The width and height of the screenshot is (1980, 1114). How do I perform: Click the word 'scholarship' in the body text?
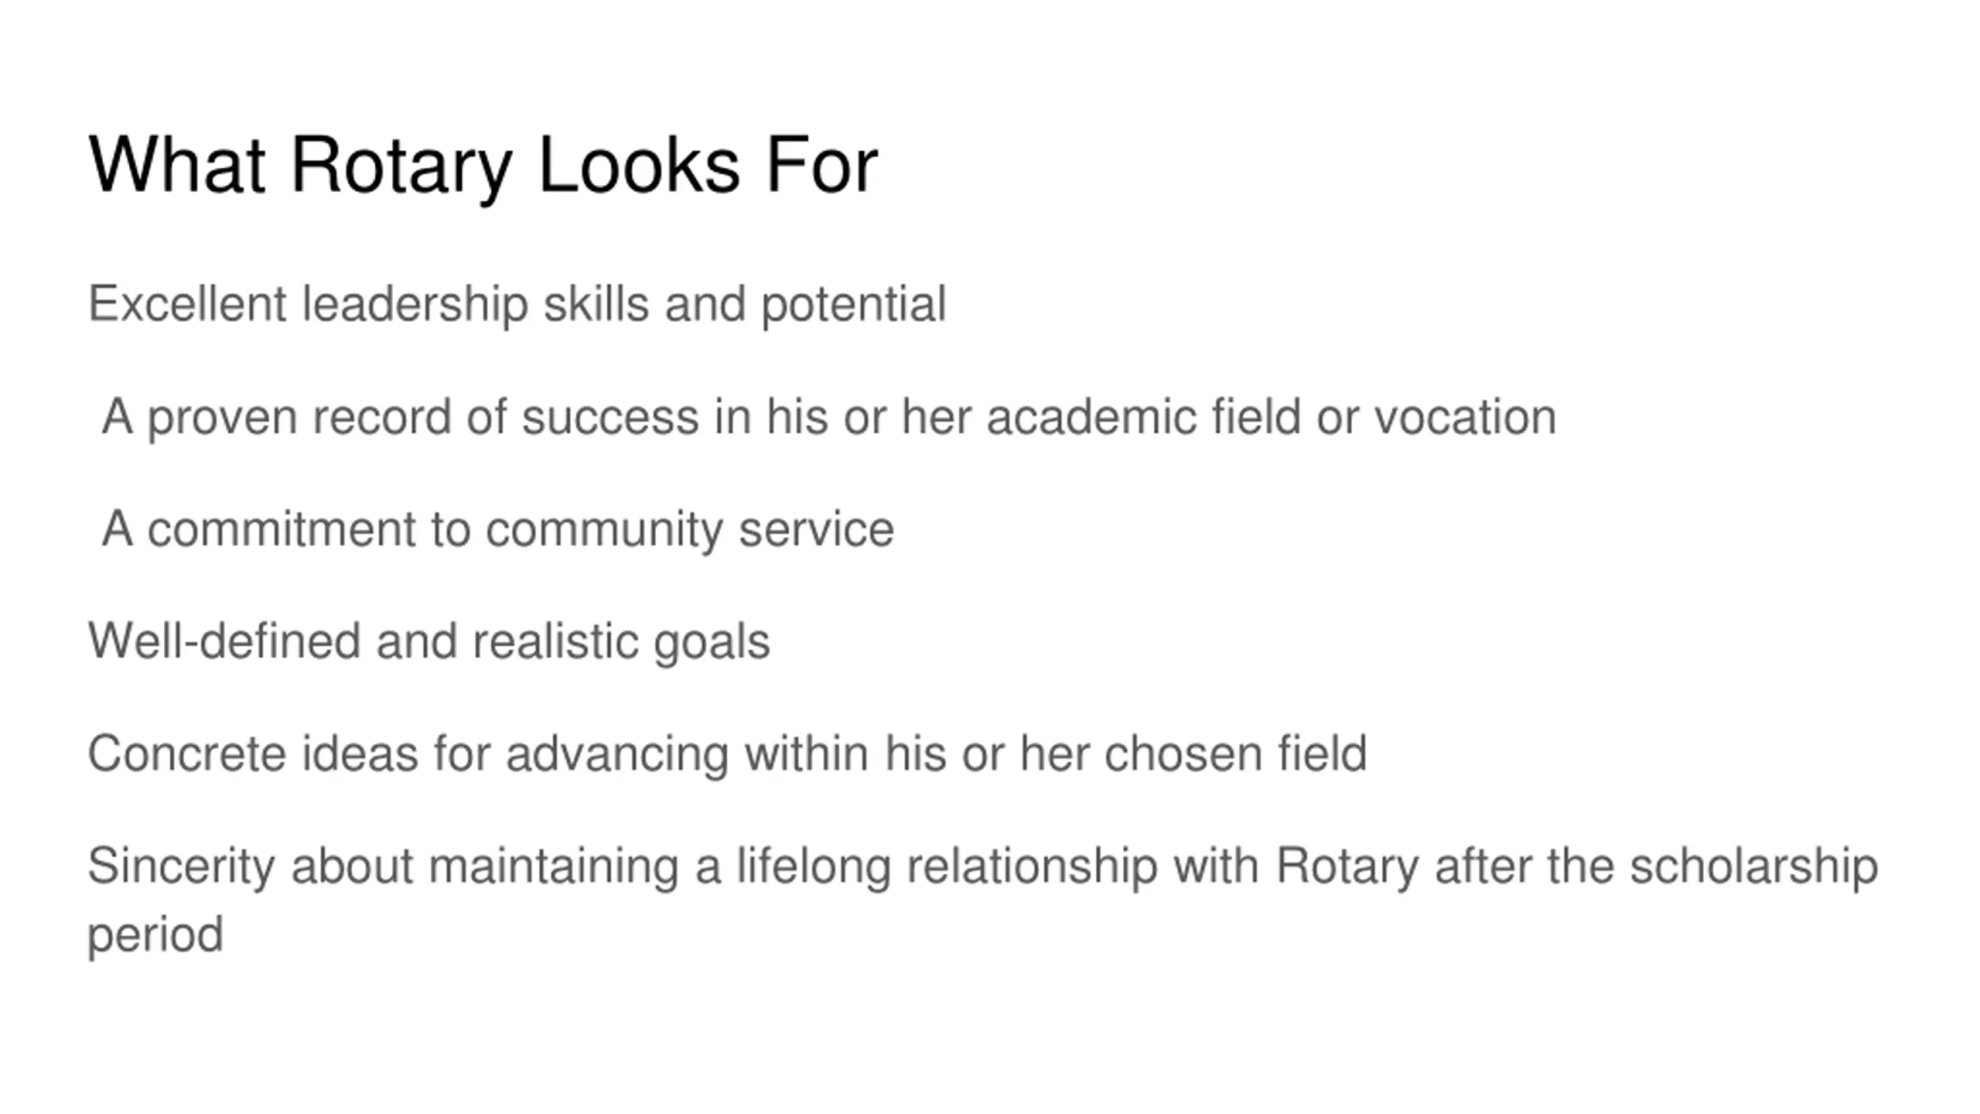(1753, 866)
